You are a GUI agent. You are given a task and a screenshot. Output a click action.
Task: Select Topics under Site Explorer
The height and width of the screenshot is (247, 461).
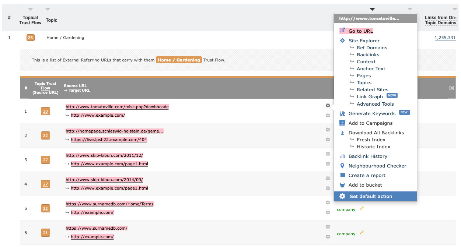pos(363,82)
